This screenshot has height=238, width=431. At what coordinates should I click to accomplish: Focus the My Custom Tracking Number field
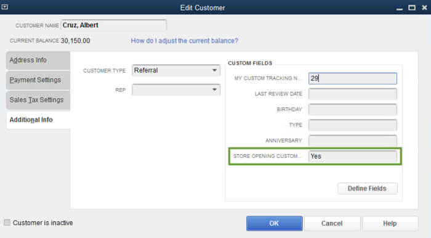point(353,78)
